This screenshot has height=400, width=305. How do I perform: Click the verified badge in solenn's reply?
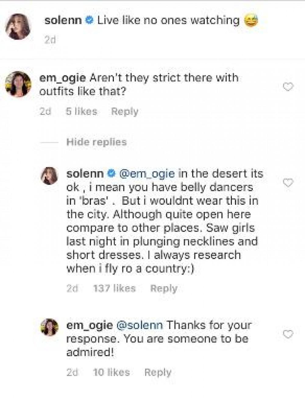[x=112, y=174]
